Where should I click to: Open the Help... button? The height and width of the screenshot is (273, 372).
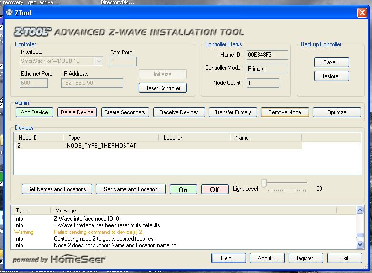(x=228, y=258)
